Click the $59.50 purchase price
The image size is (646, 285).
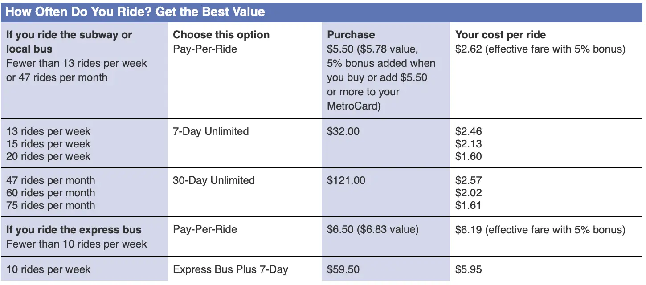point(343,269)
